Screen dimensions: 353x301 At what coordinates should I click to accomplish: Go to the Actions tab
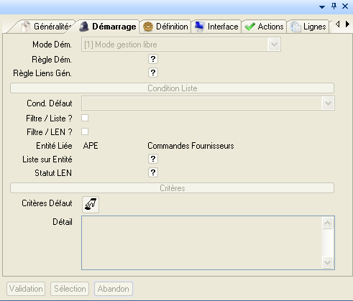point(264,27)
